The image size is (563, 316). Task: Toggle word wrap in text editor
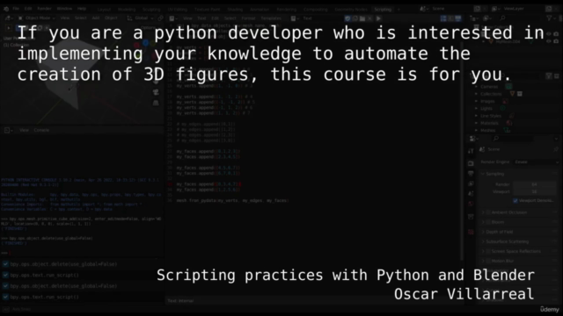tap(450, 18)
